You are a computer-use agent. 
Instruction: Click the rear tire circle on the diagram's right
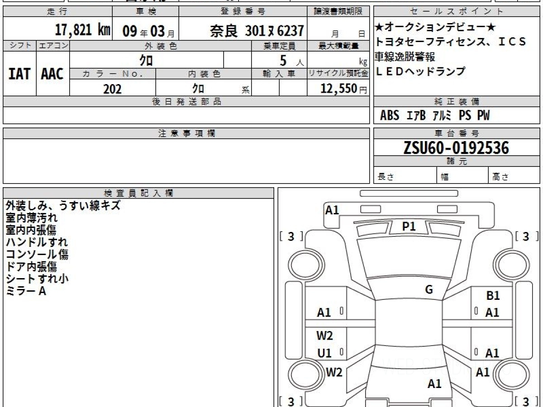(510, 375)
